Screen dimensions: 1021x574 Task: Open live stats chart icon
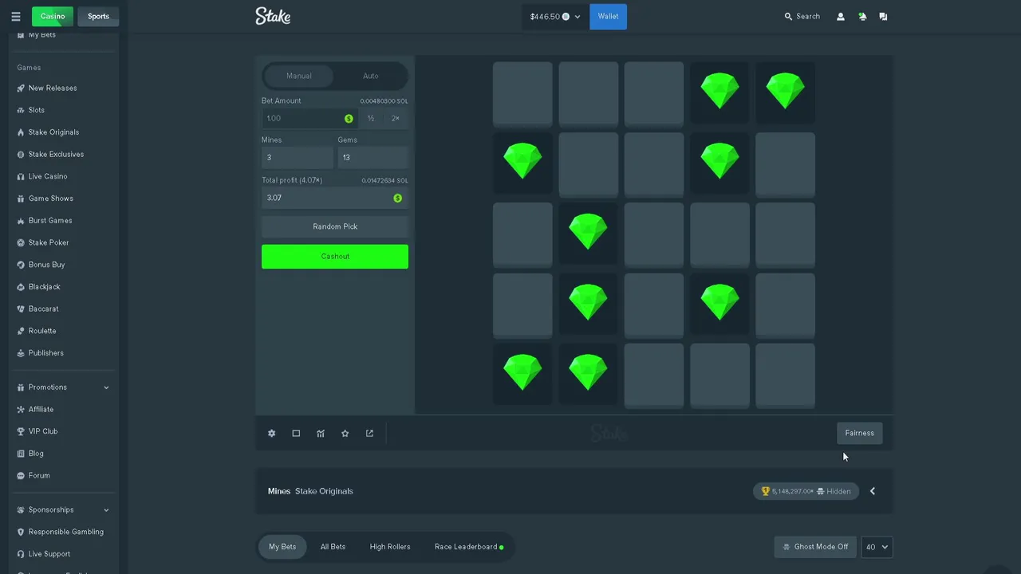(x=321, y=433)
